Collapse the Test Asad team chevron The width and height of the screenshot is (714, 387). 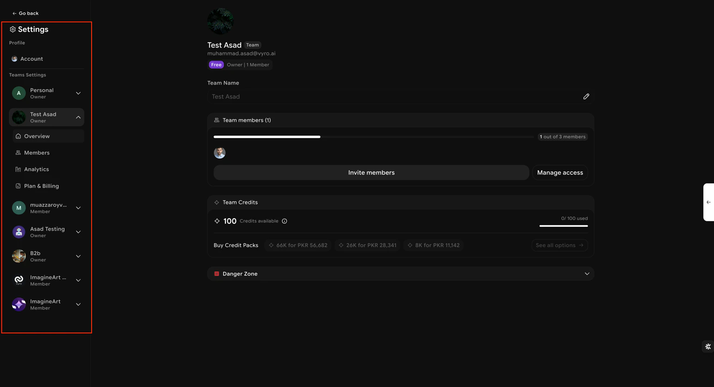[x=78, y=118]
